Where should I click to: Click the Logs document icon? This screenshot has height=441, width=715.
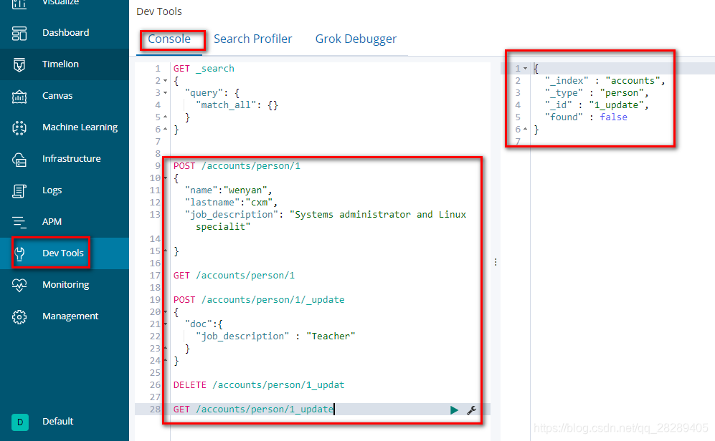19,190
